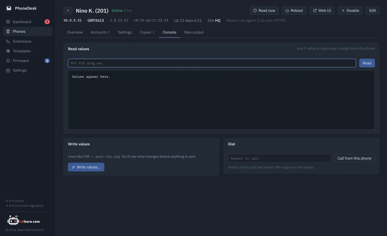
Task: Open the Phones section
Action: tap(28, 31)
